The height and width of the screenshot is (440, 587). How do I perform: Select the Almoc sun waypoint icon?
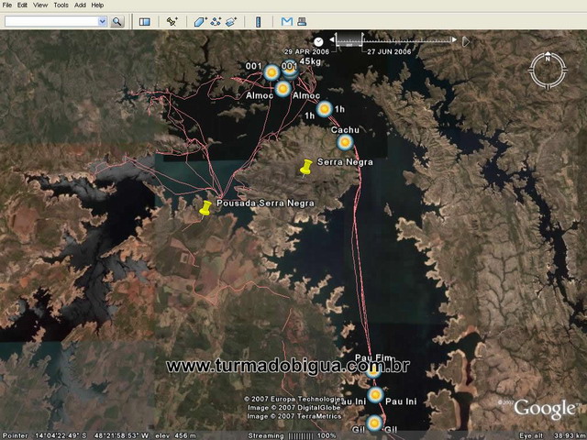(x=283, y=89)
